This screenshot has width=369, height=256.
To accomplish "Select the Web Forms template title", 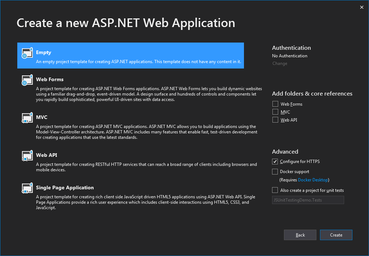I will [x=50, y=79].
